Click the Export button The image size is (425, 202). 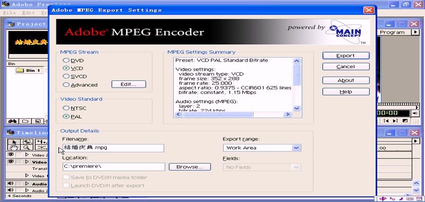pos(346,56)
